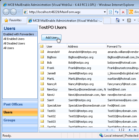This screenshot has width=139, height=140.
Task: Click the envelope icon for SpecialUser
Action: pyautogui.click(x=42, y=105)
